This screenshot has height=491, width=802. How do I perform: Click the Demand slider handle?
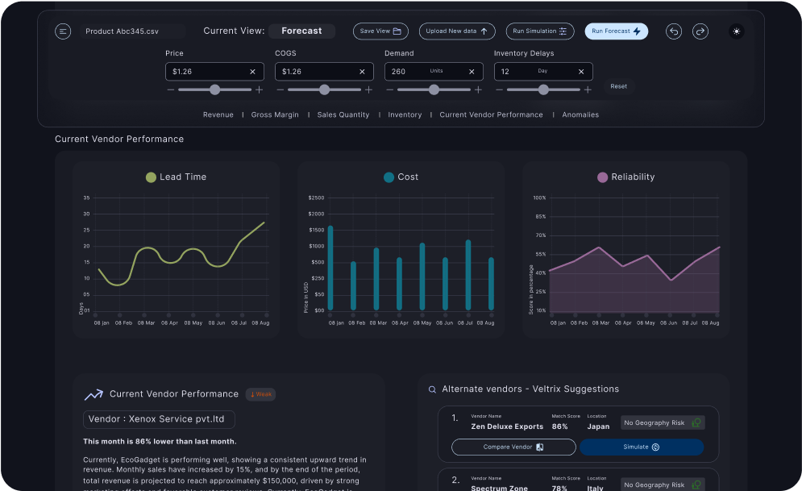click(434, 90)
